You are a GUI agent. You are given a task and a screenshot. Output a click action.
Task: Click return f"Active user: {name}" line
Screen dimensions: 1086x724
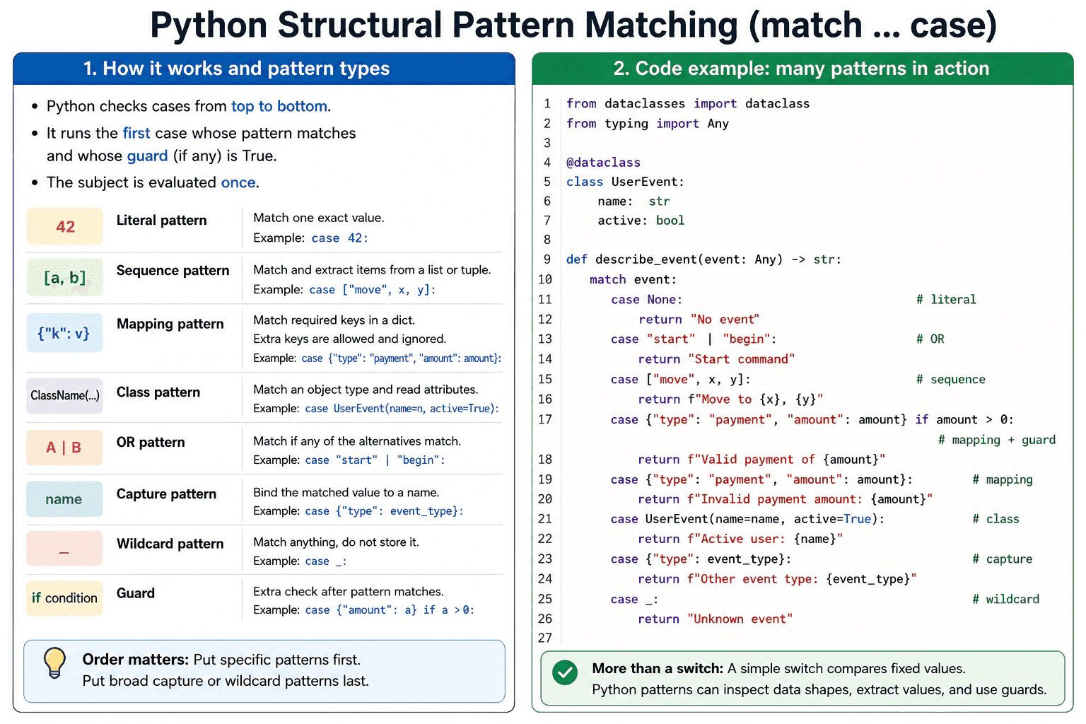(x=740, y=539)
